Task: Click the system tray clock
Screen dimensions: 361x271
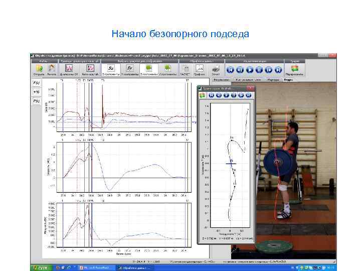Action: coord(330,268)
